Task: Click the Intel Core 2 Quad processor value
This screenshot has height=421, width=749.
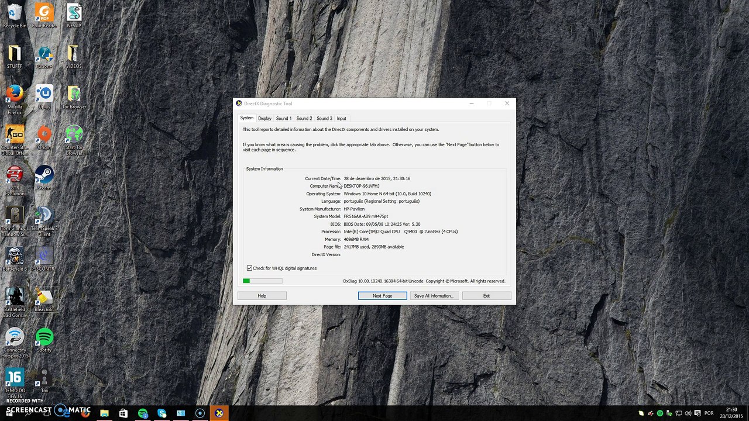Action: [401, 232]
